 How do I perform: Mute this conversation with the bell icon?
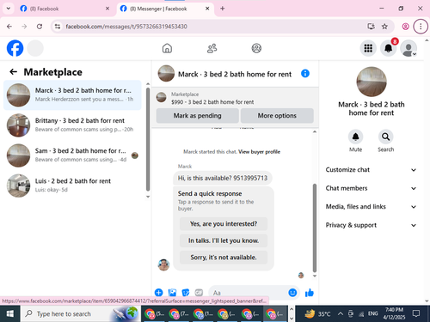(355, 137)
